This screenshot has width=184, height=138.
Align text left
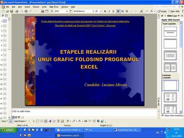tap(118, 11)
